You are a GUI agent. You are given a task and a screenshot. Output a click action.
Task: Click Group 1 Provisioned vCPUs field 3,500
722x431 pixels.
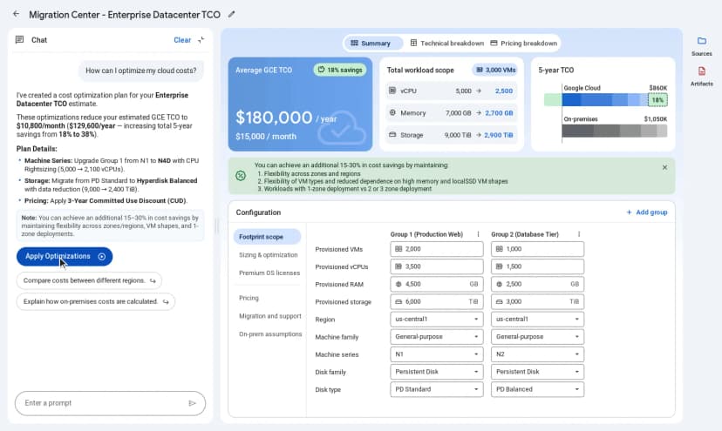(437, 266)
